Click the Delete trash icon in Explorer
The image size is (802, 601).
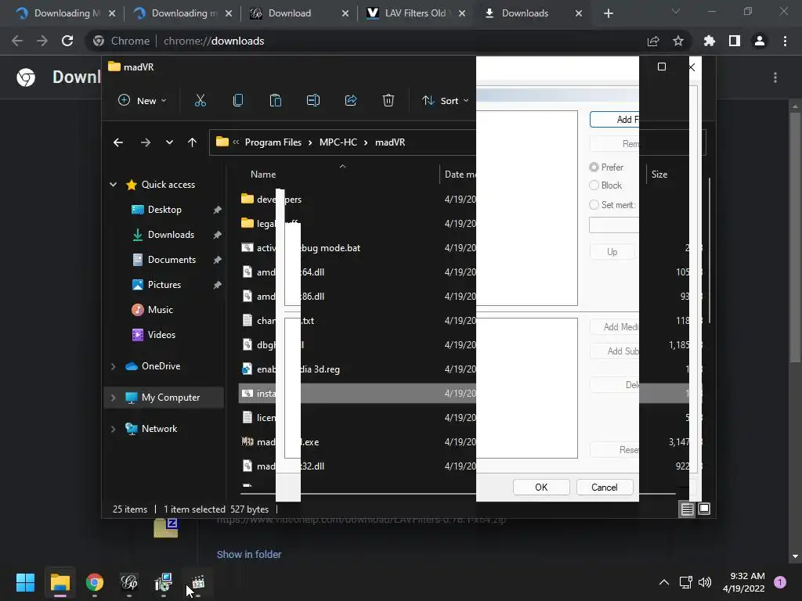(388, 101)
